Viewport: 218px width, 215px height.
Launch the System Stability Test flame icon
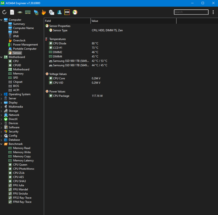click(44, 12)
